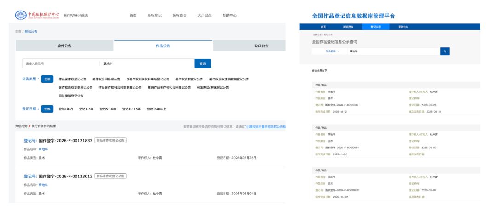Select 司法冻结/解冻登记公告 filter

pos(213,87)
